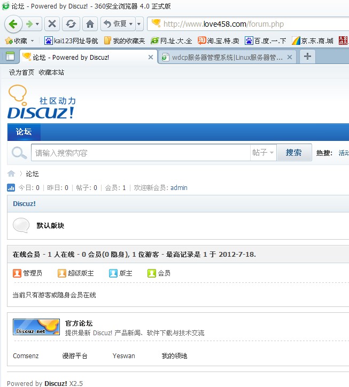Image resolution: width=349 pixels, height=387 pixels.
Task: Open 我的收藏夹 bookmark folder
Action: coord(125,41)
